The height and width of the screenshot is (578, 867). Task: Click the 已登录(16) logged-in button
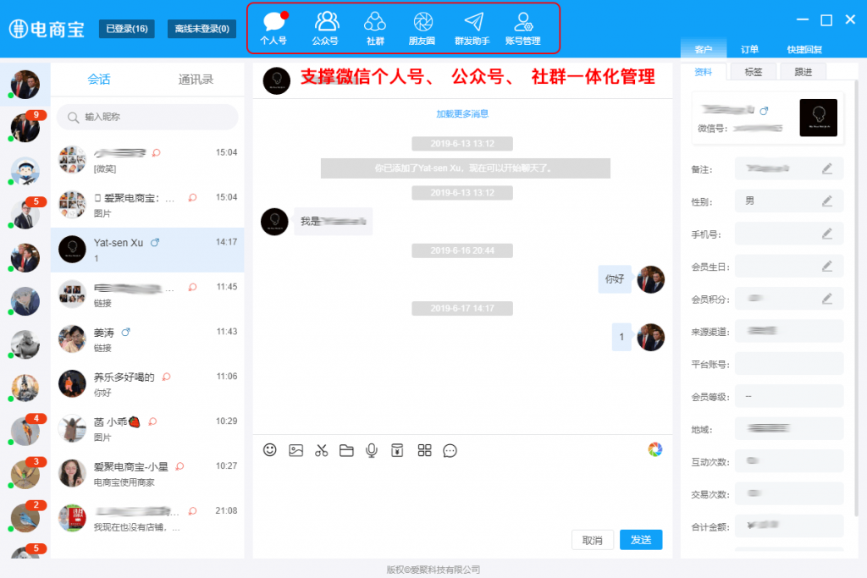tap(127, 29)
